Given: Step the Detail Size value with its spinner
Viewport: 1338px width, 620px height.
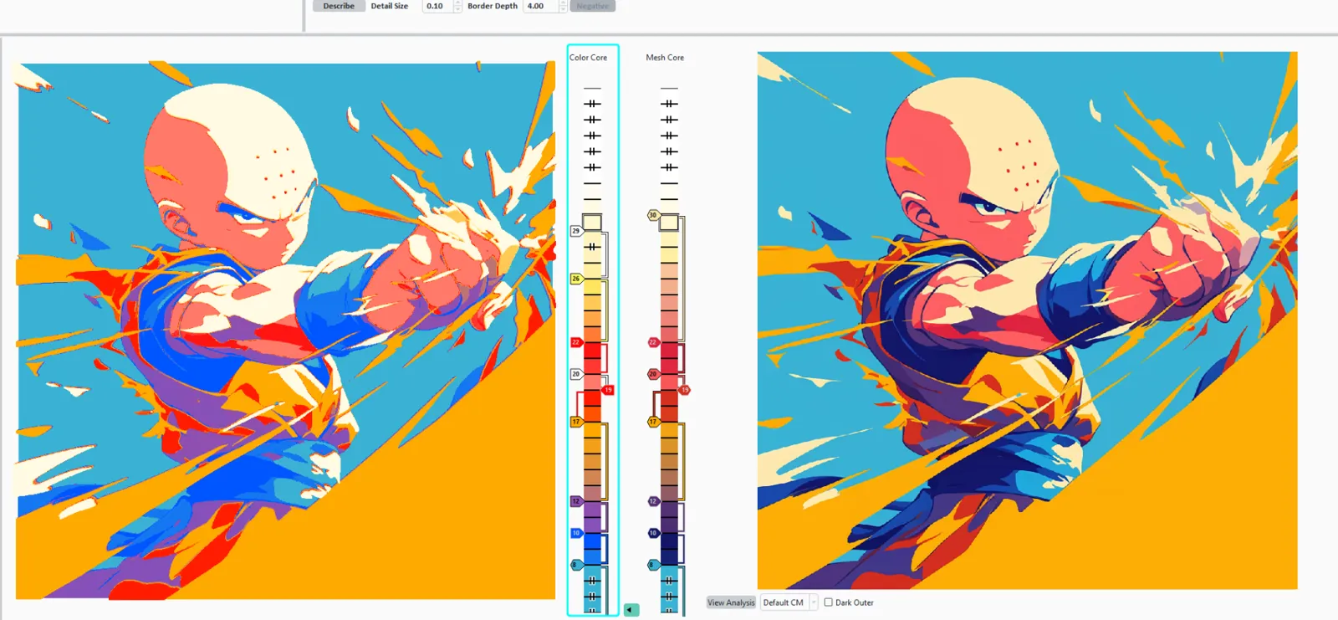Looking at the screenshot, I should point(457,6).
